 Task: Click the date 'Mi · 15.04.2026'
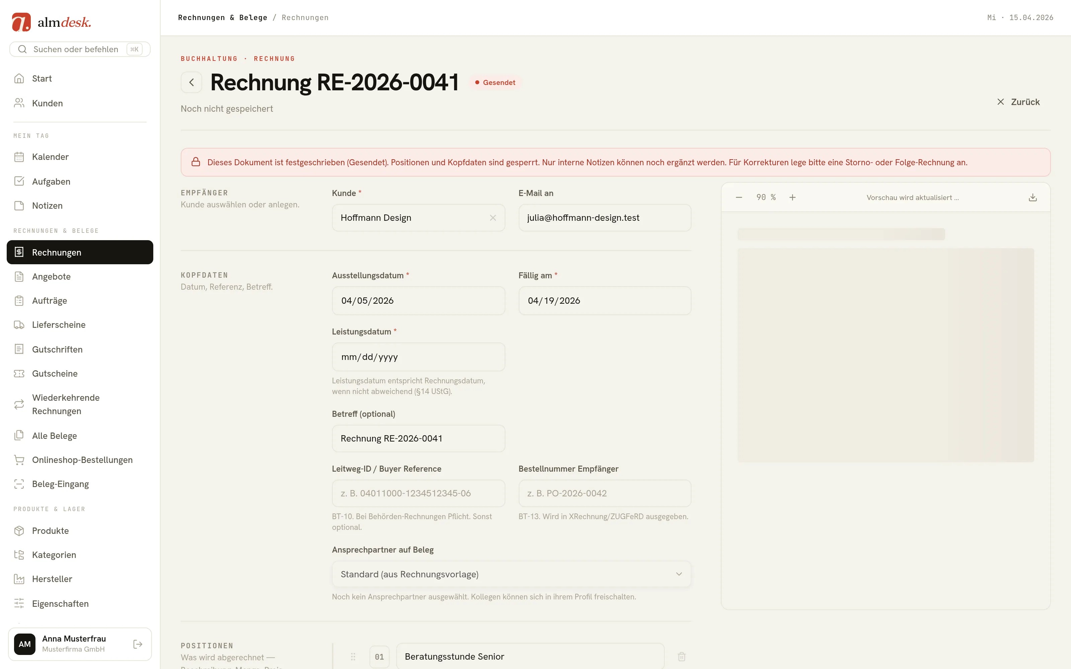(1020, 18)
